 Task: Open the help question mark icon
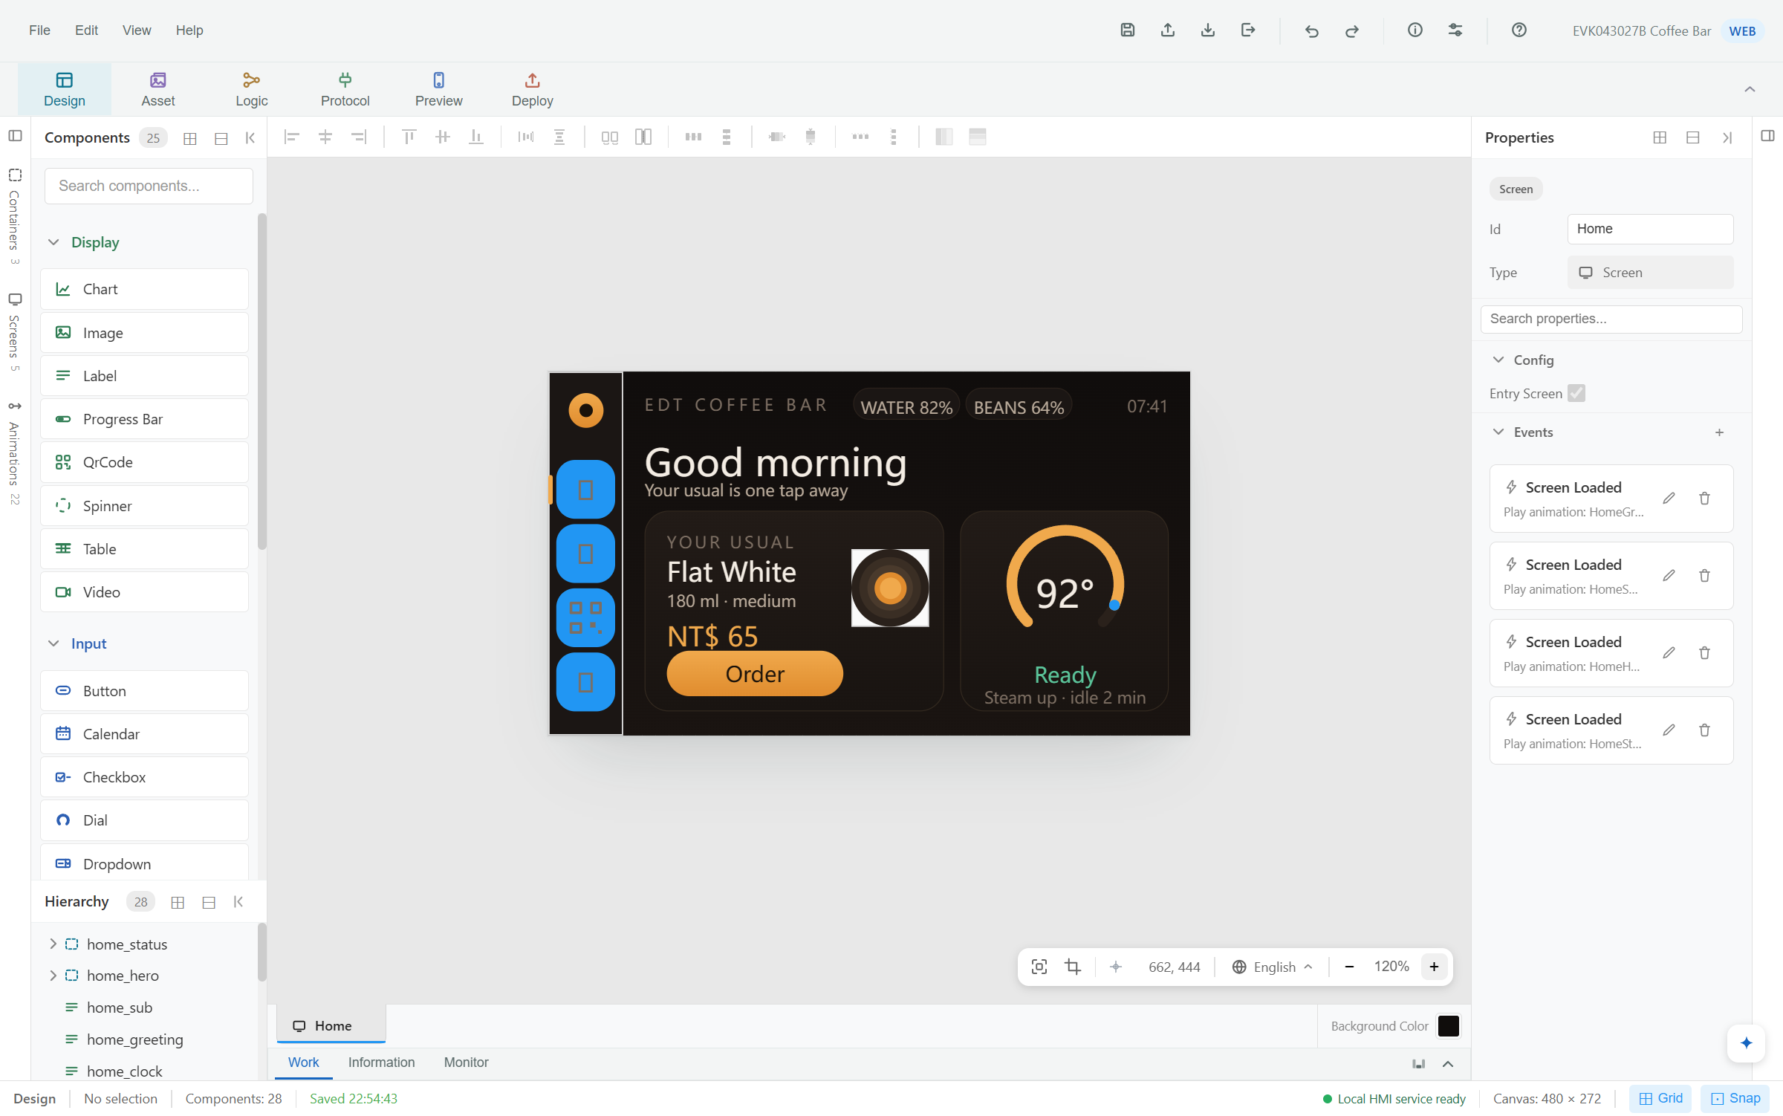(x=1519, y=30)
